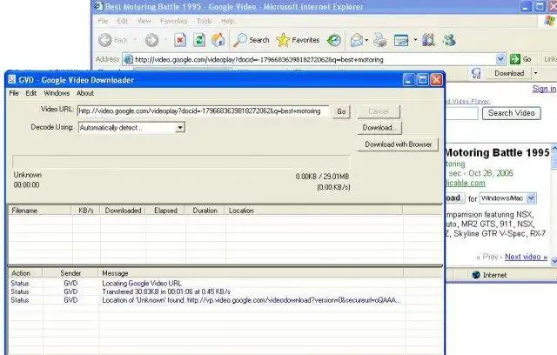The height and width of the screenshot is (355, 557).
Task: Click Search magnifier in IE toolbar
Action: (240, 40)
